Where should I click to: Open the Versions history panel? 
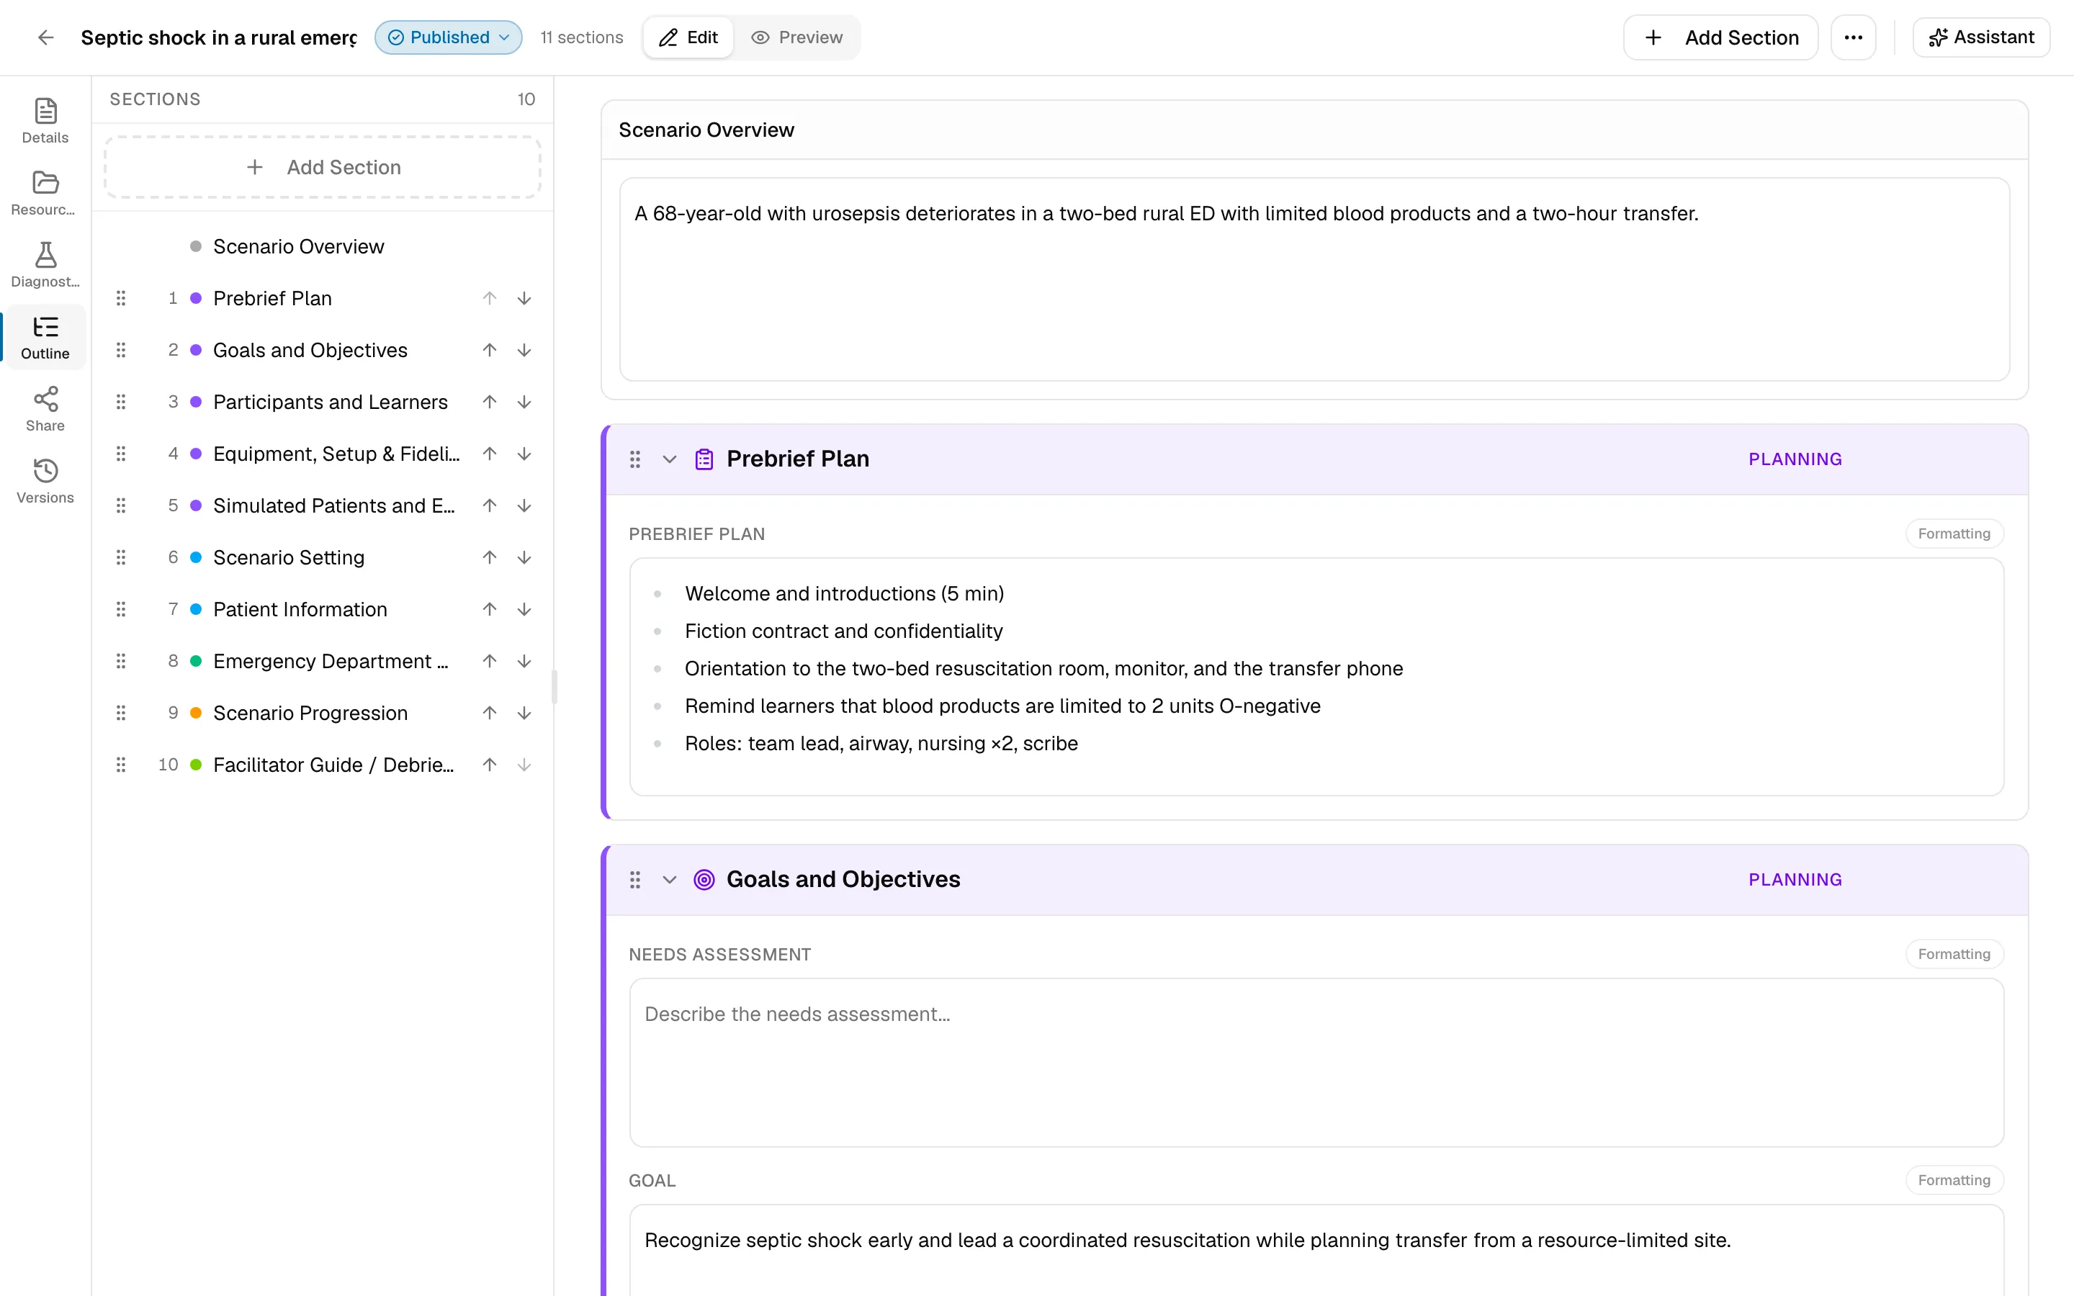pyautogui.click(x=45, y=481)
